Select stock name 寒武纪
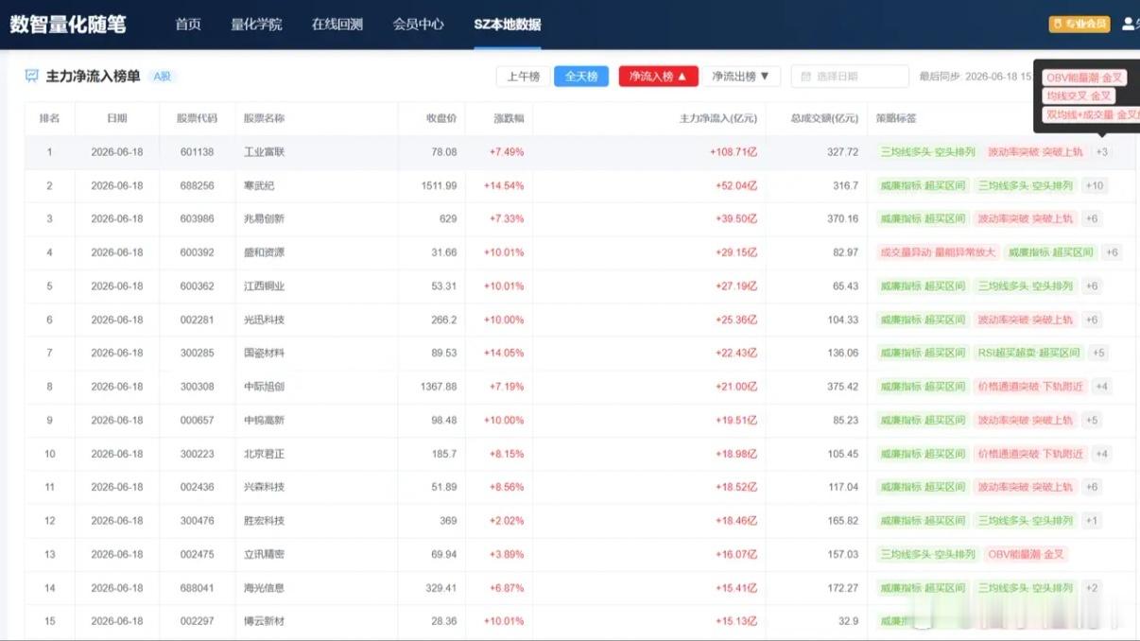1140x641 pixels. point(259,185)
